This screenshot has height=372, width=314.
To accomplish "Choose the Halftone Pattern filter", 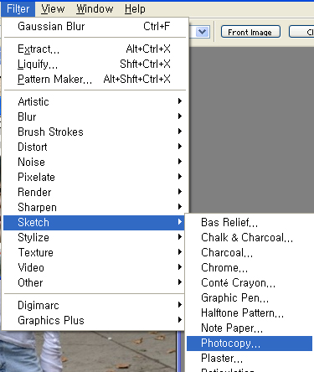I will coord(250,313).
